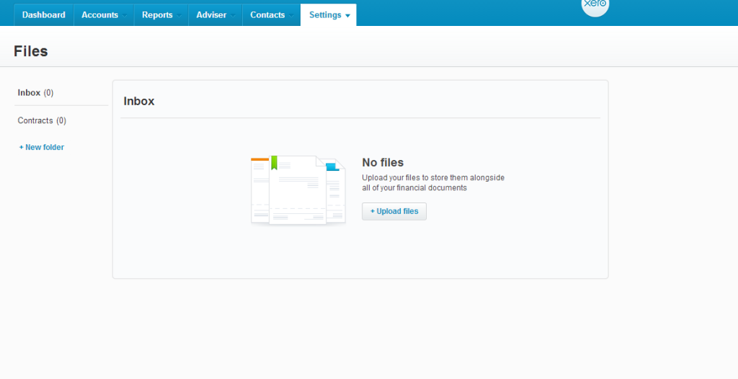Click the green bookmark on the document illustration
The width and height of the screenshot is (738, 379).
tap(274, 163)
